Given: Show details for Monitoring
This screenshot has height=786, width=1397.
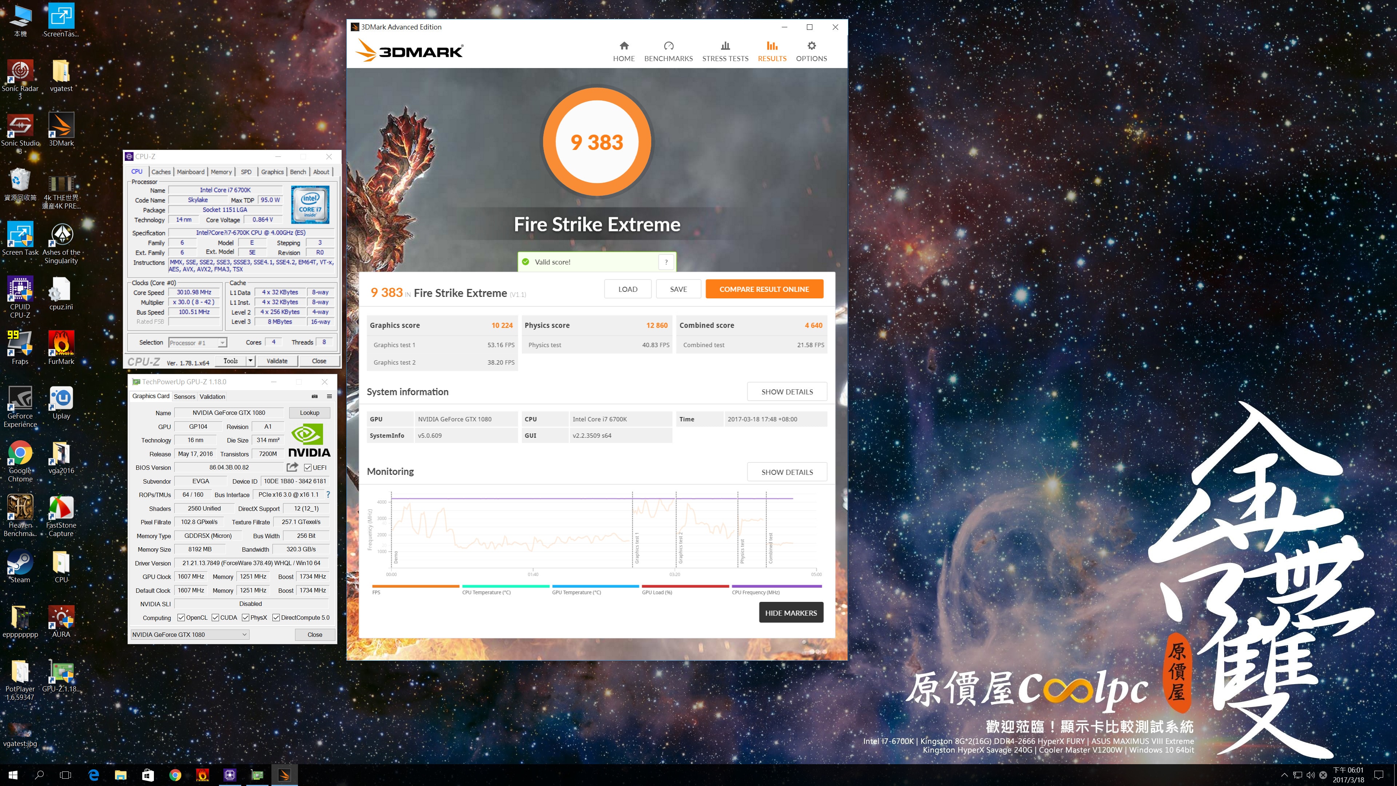Looking at the screenshot, I should click(x=787, y=472).
